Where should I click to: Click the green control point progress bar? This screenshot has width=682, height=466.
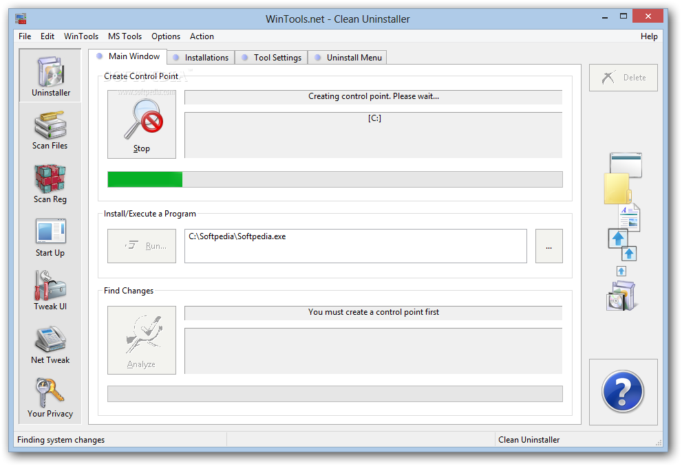[335, 179]
